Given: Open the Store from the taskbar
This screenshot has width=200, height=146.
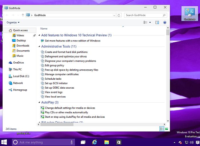Looking at the screenshot, I should 119,142.
